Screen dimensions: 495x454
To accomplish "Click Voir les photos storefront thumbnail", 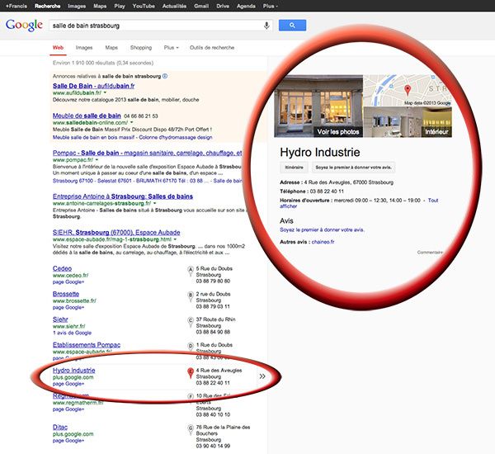I will (x=318, y=106).
